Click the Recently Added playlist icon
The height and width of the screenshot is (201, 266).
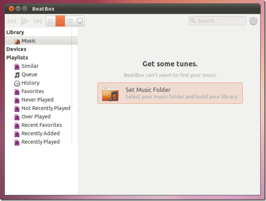click(x=17, y=134)
